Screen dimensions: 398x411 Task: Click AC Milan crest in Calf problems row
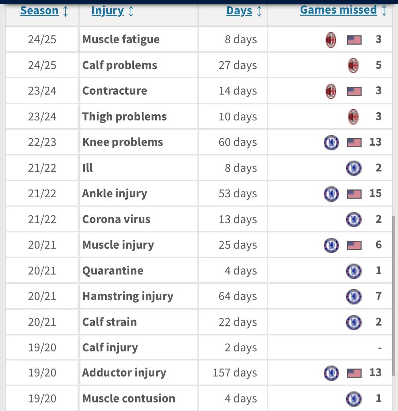tap(353, 65)
